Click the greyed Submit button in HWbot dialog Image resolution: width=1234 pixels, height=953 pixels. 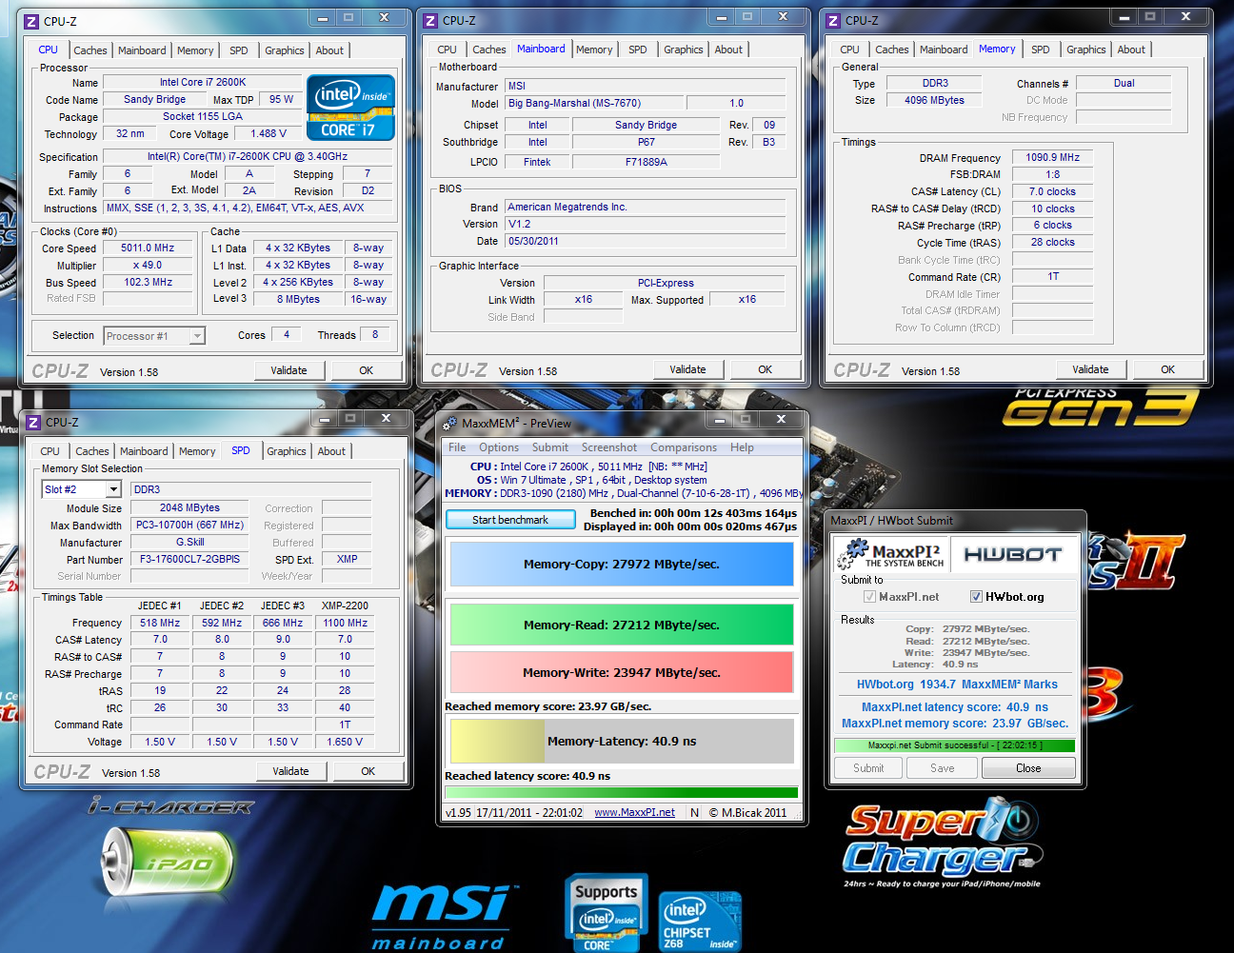pos(868,768)
